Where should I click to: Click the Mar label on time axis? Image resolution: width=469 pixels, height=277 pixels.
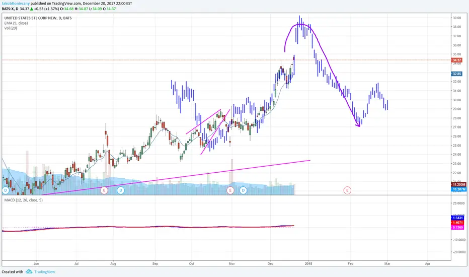click(387, 264)
